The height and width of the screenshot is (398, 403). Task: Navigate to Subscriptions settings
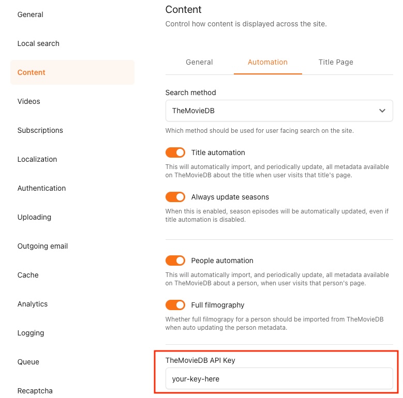pos(40,130)
